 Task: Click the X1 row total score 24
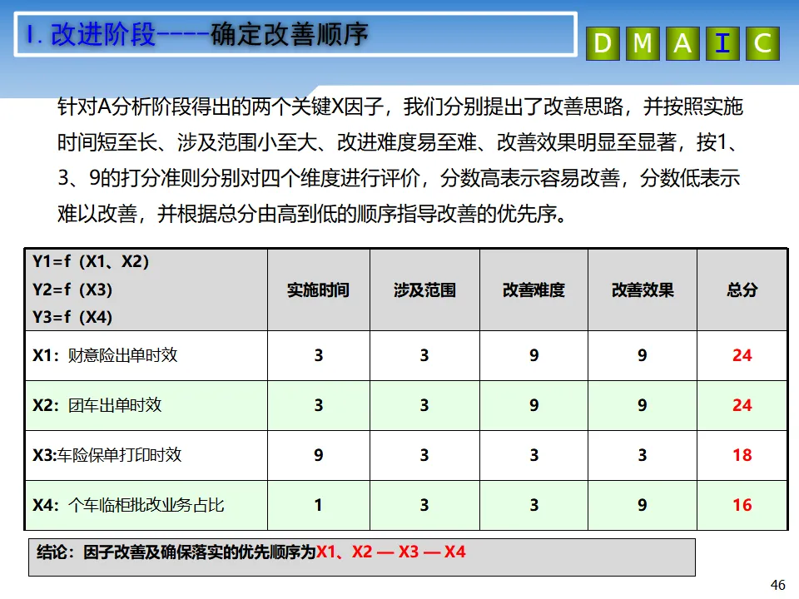point(742,355)
